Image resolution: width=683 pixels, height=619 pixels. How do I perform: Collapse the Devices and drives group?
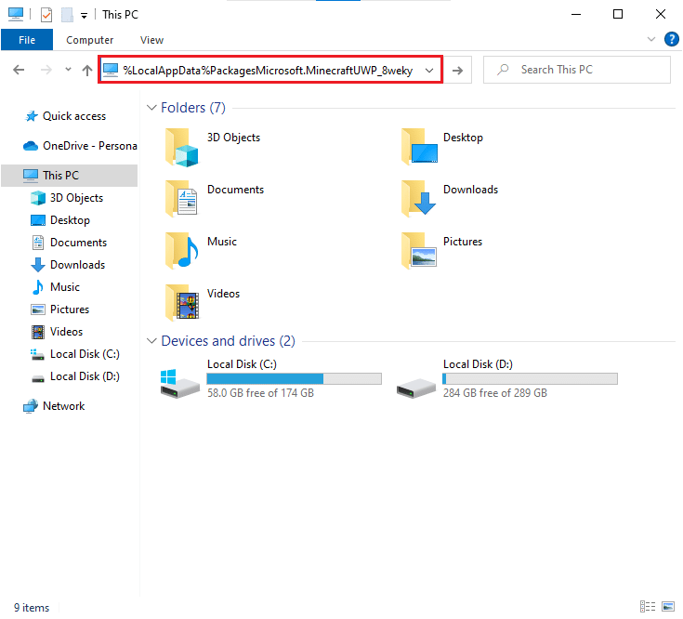click(151, 341)
